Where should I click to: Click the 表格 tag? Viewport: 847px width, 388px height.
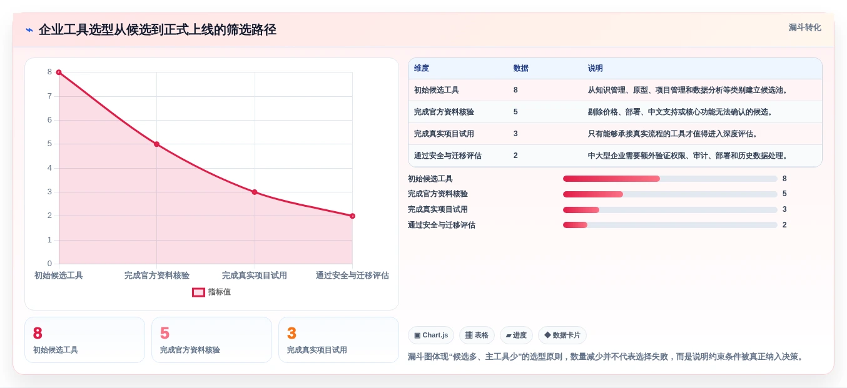tap(477, 336)
